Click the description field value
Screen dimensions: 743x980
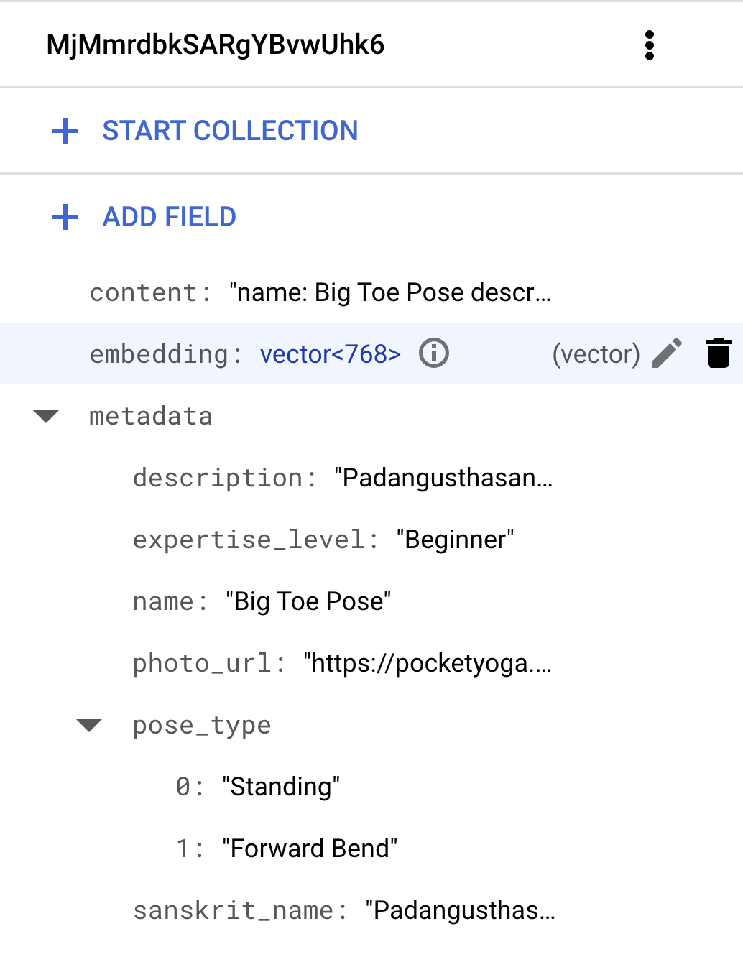coord(443,478)
